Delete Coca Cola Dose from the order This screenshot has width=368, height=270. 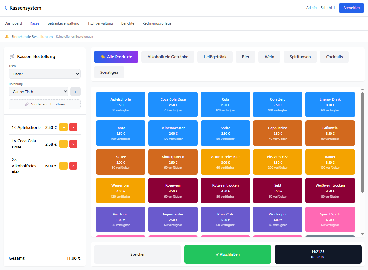pos(74,144)
